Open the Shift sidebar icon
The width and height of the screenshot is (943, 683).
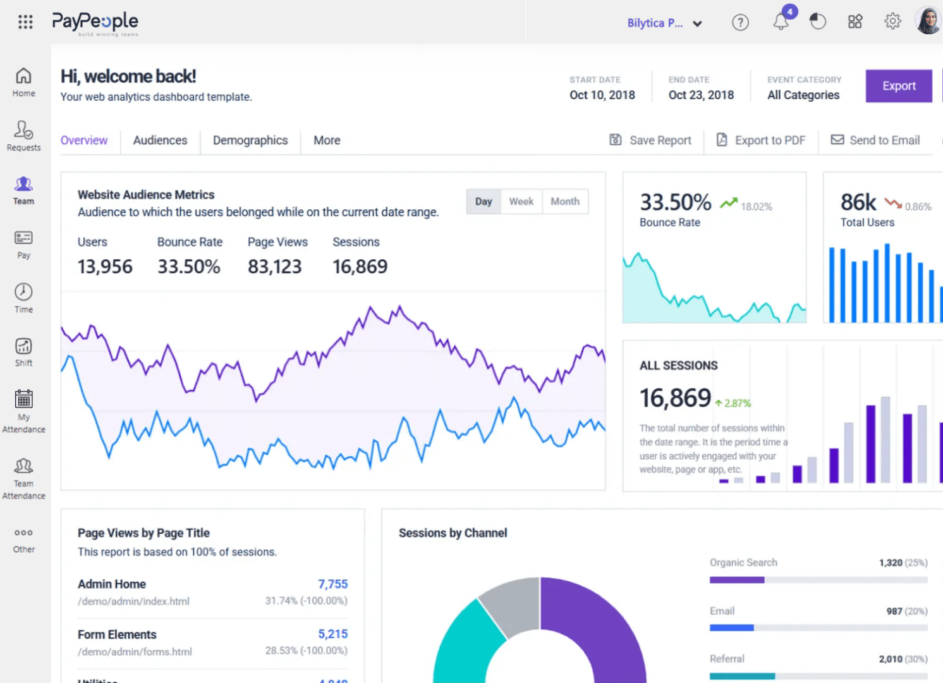pyautogui.click(x=23, y=347)
